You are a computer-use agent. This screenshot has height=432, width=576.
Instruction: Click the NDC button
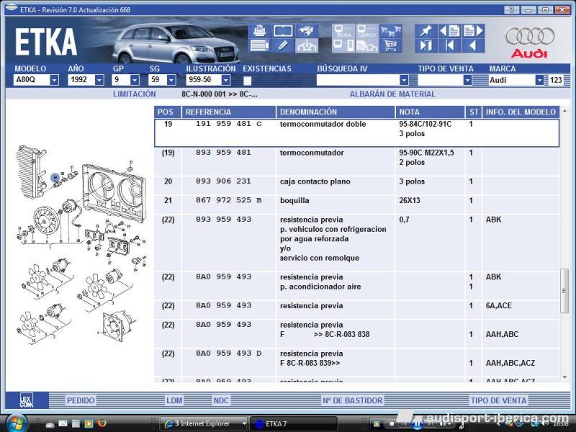[x=221, y=400]
